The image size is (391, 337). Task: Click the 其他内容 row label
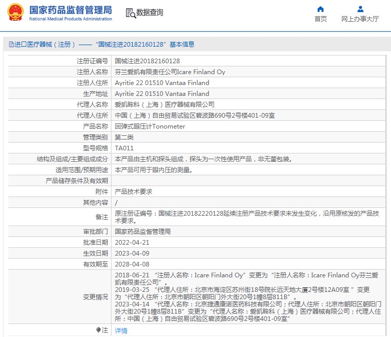(x=95, y=203)
